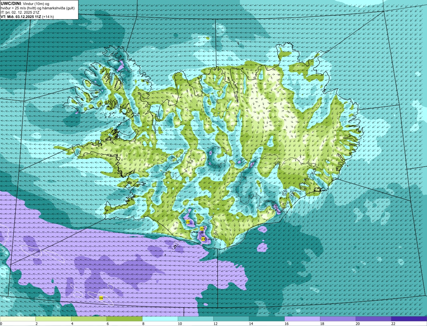Click the pale yellow 0–2 m/s legend swatch
The width and height of the screenshot is (427, 326).
pos(18,319)
